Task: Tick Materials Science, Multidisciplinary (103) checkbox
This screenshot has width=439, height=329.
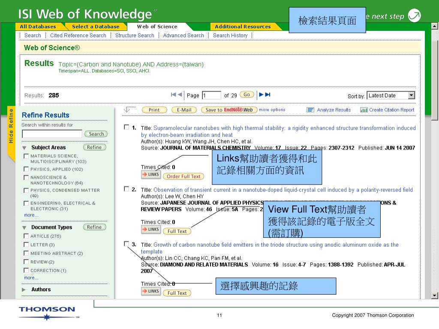Action: tap(26, 156)
